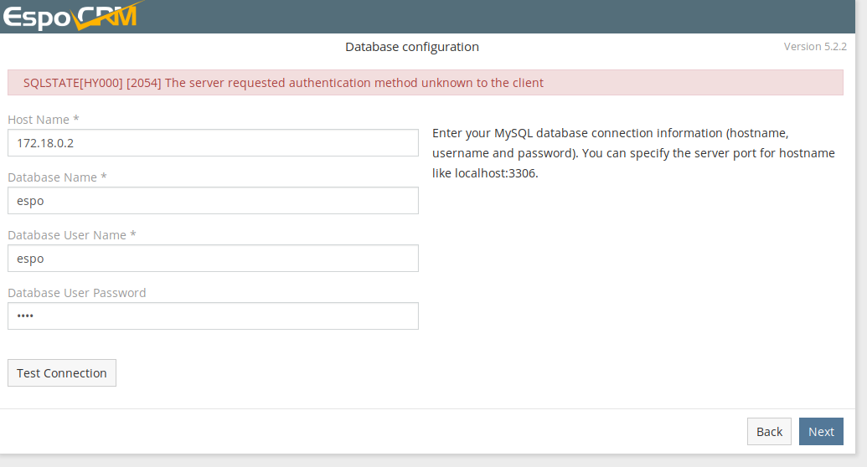The height and width of the screenshot is (467, 867).
Task: Go Back to the previous step
Action: [768, 432]
